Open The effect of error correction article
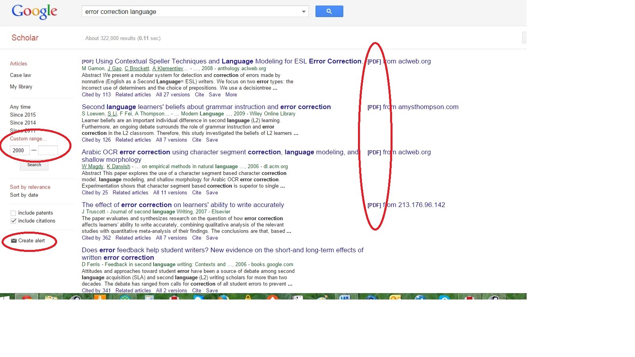Viewport: 635px width, 357px height. [183, 205]
